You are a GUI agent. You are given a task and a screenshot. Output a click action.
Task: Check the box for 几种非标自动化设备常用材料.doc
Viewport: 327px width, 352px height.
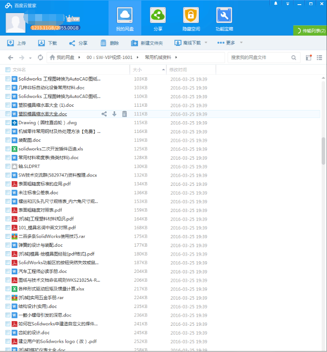point(7,88)
